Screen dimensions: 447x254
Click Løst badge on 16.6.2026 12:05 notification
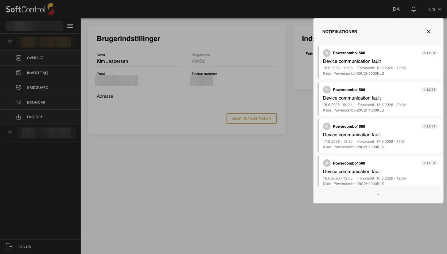pos(430,163)
